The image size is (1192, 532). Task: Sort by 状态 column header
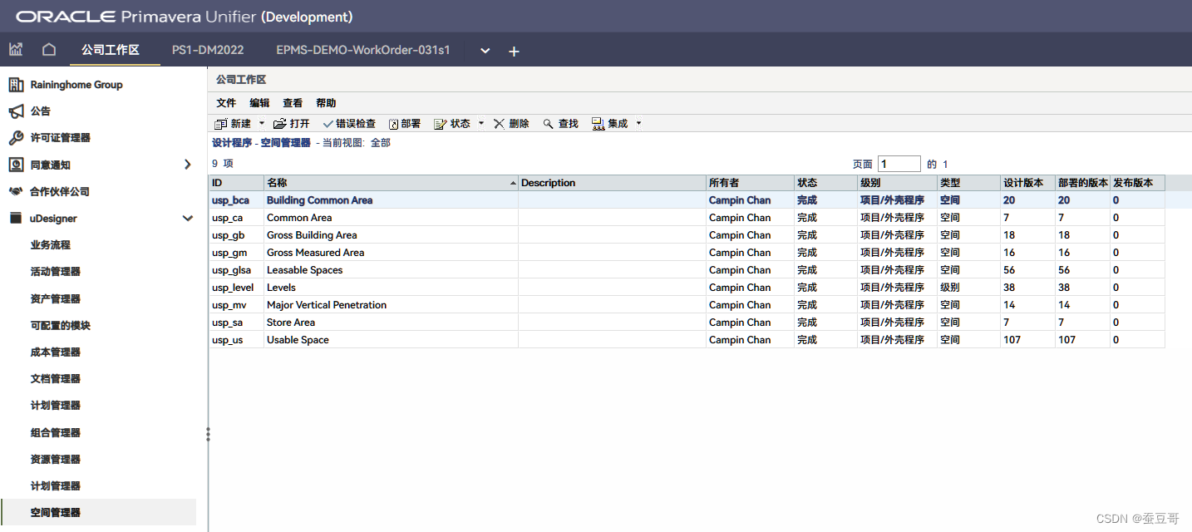(825, 183)
